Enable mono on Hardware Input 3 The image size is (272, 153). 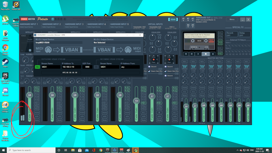point(82,112)
